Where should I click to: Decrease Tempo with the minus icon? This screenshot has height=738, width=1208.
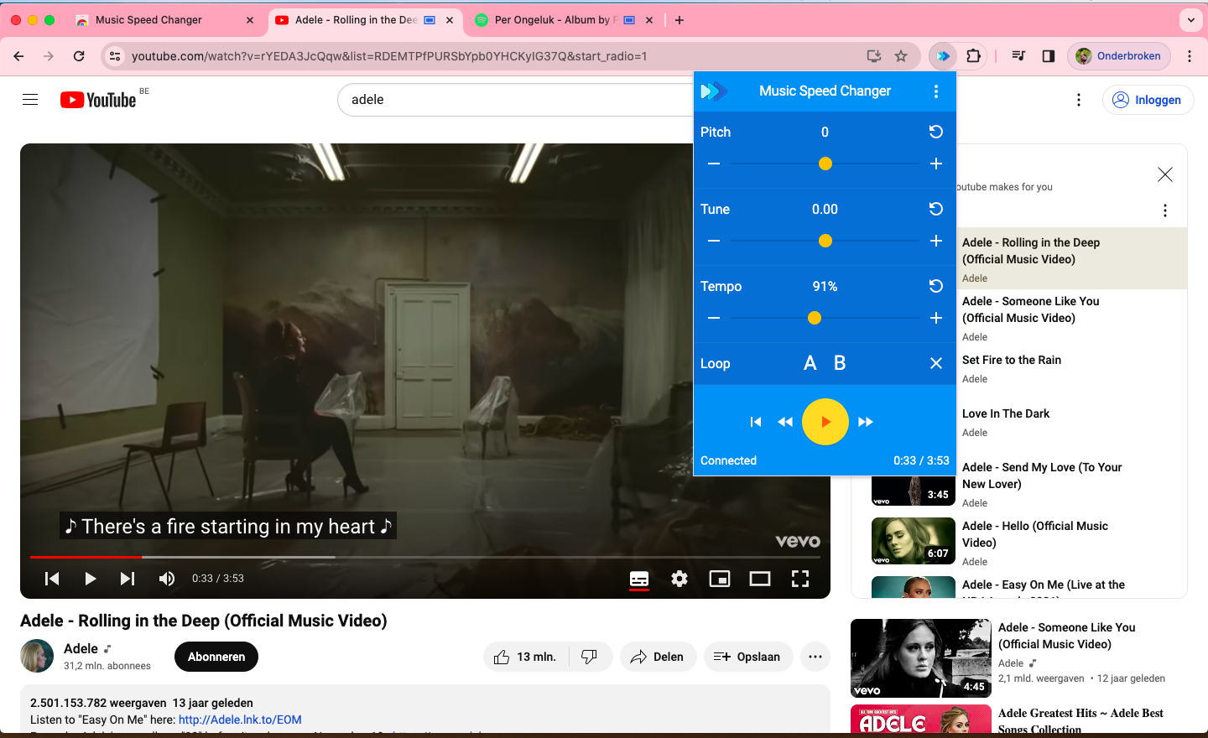714,318
